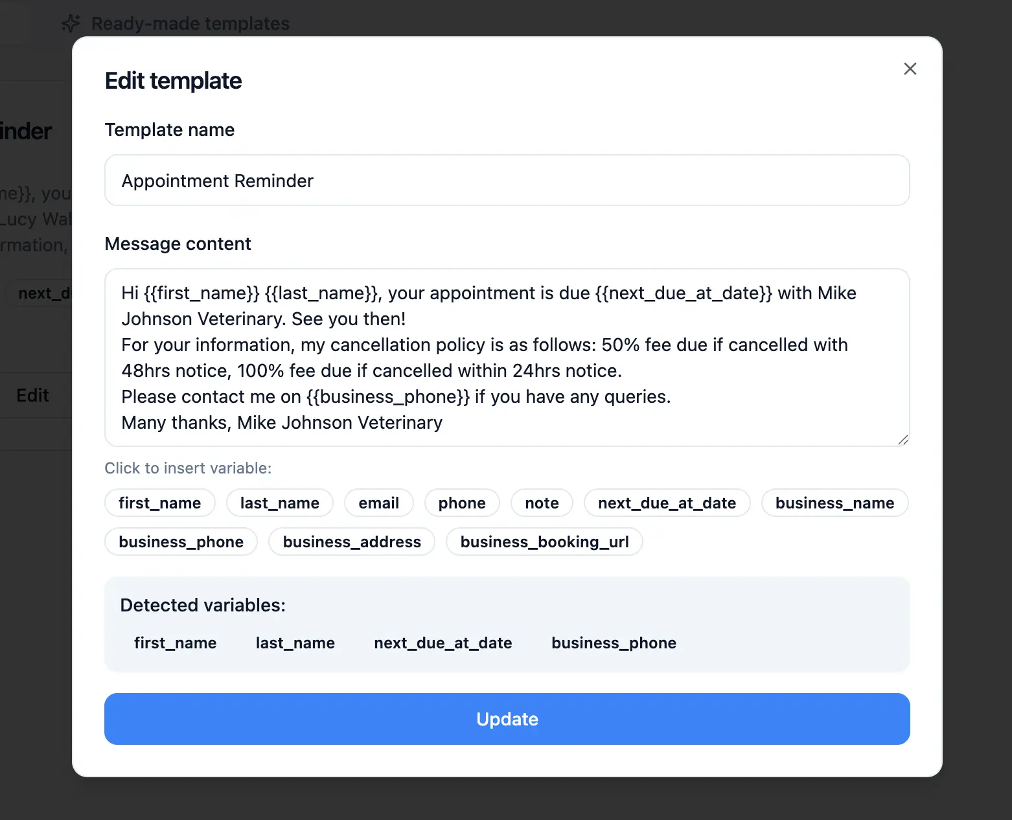Click the Template name field
The image size is (1012, 820).
[507, 181]
